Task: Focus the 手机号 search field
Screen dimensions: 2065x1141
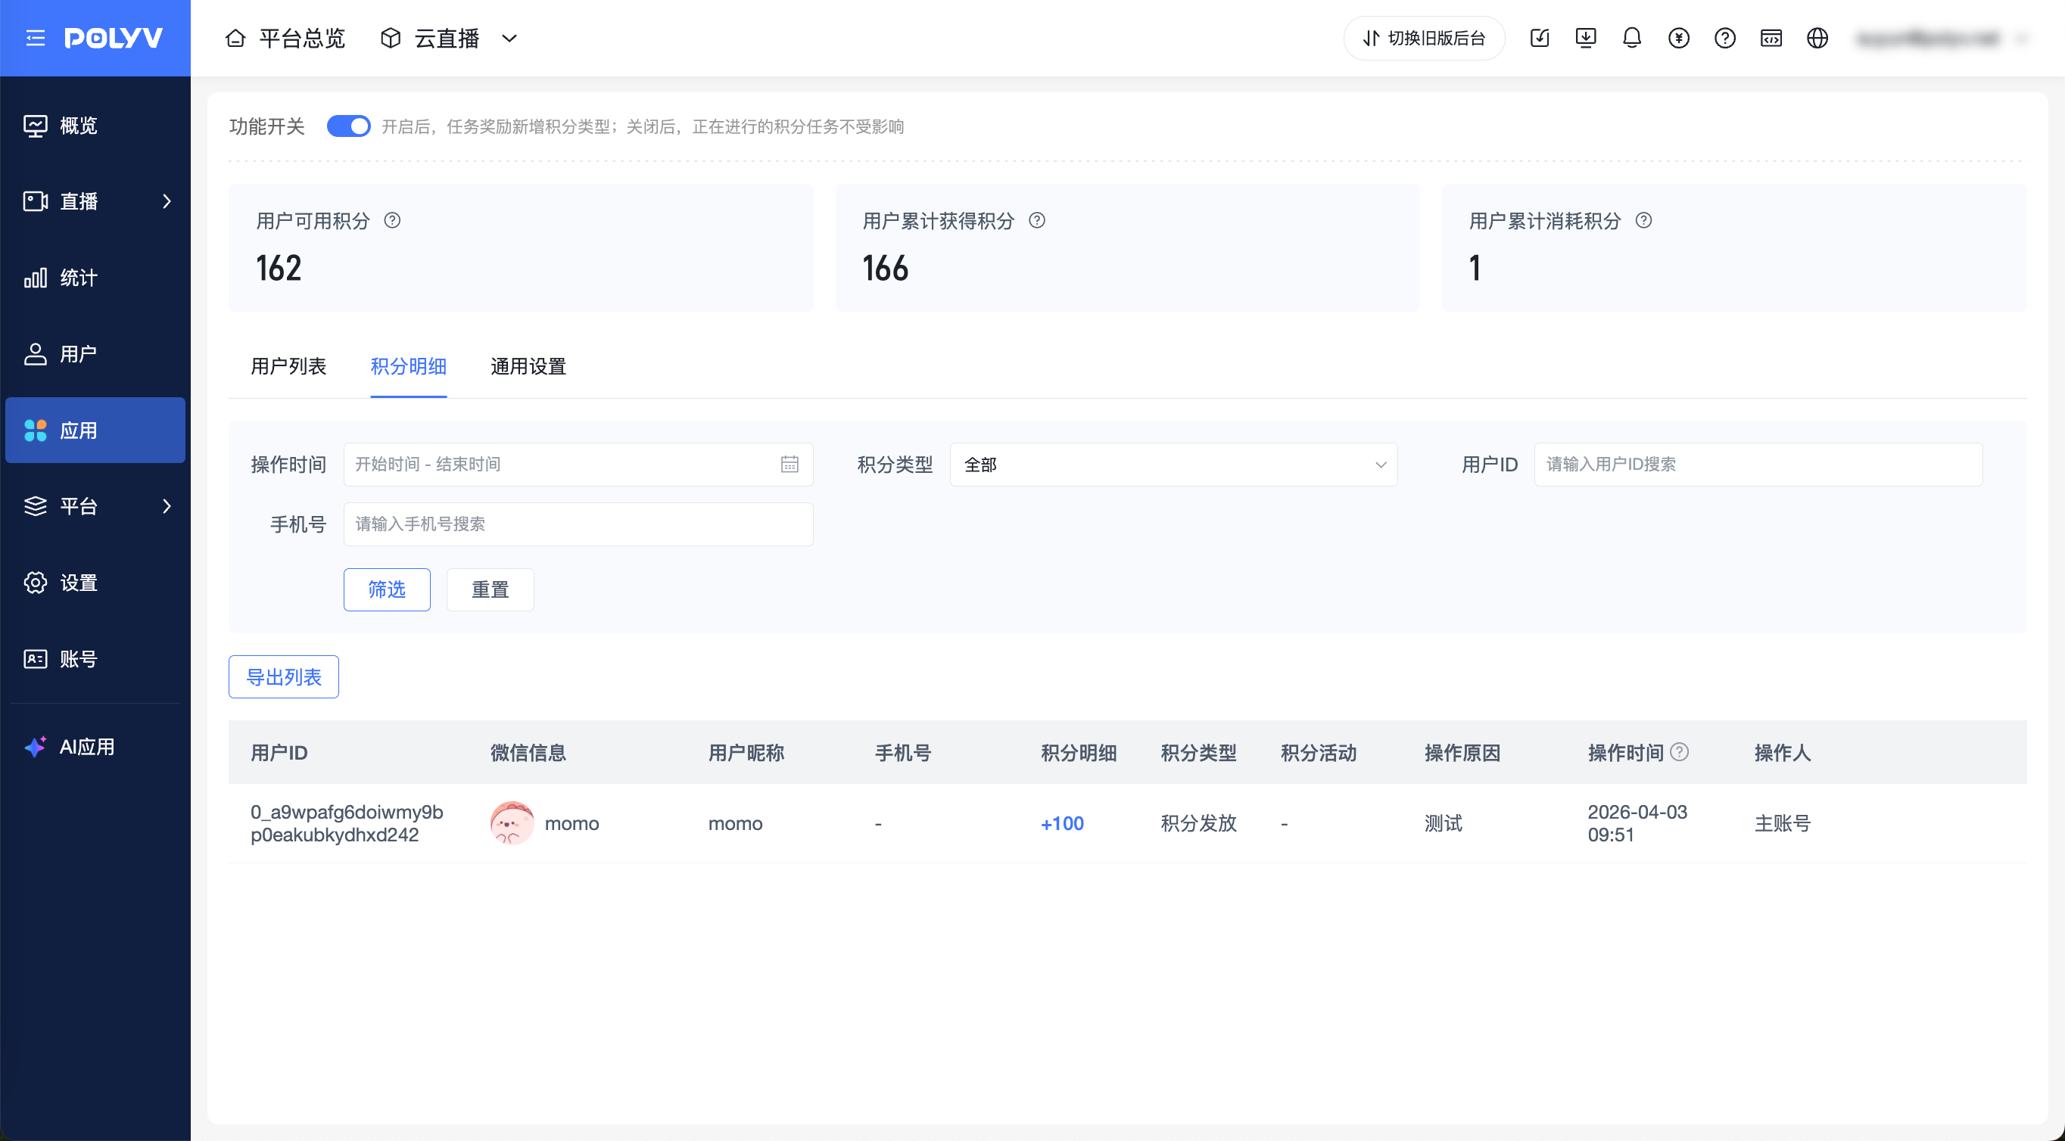Action: coord(578,524)
